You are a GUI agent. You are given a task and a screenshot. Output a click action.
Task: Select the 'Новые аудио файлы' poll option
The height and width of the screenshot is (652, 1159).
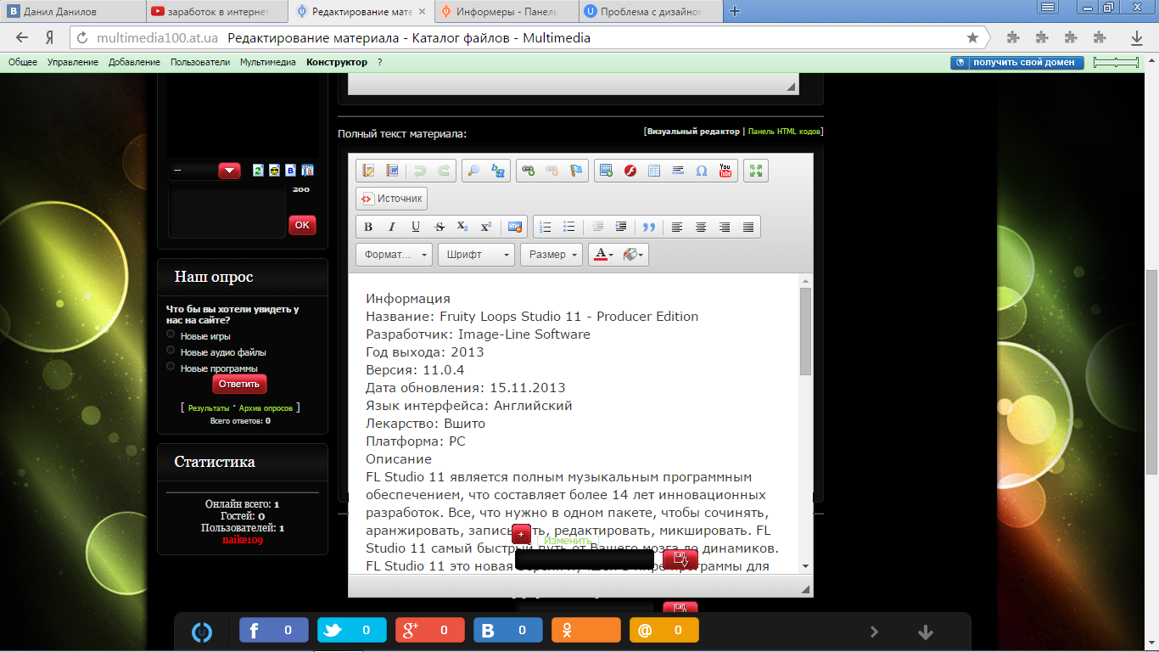(171, 351)
